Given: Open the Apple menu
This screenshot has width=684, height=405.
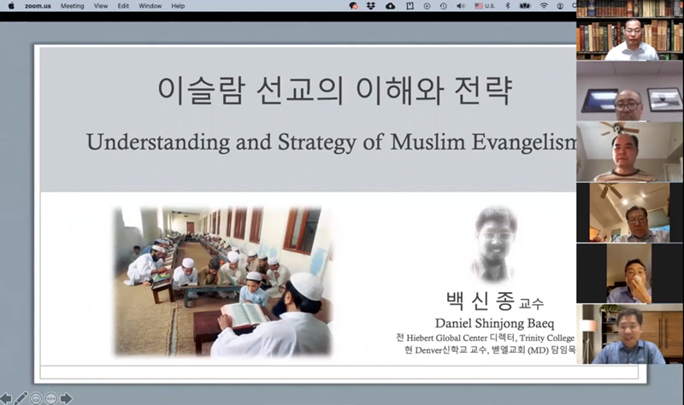Looking at the screenshot, I should coord(11,5).
